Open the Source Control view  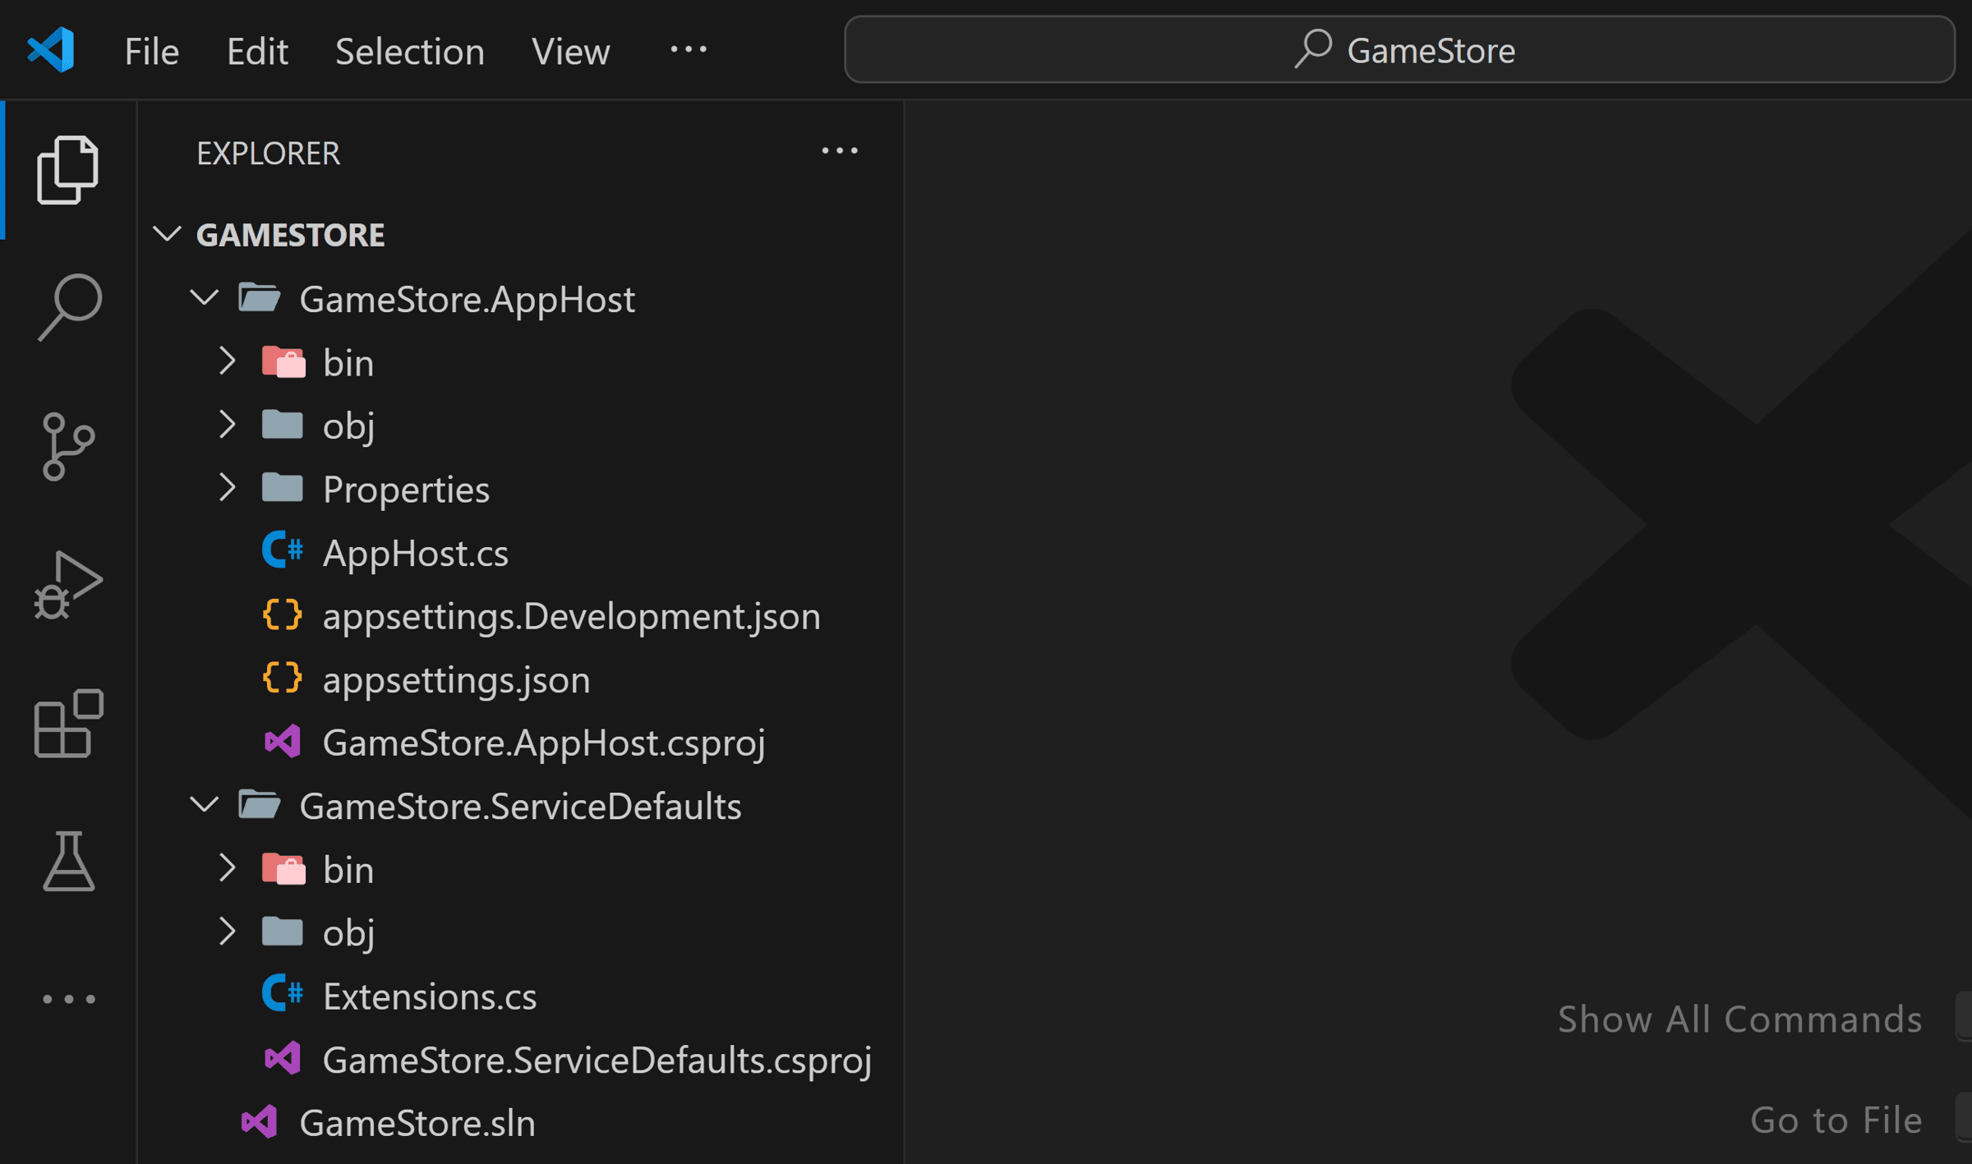click(68, 446)
